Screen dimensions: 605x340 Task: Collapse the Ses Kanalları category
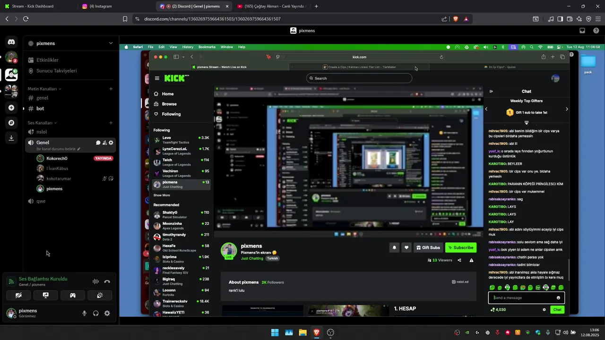pos(43,123)
